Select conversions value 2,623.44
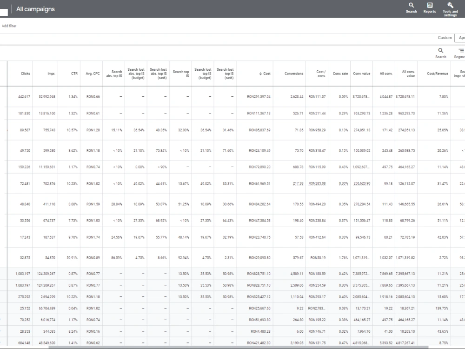This screenshot has width=465, height=349. pyautogui.click(x=297, y=97)
